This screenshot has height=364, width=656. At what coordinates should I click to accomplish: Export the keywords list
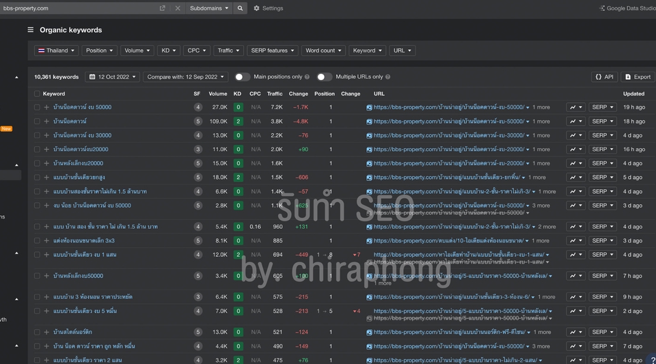(x=638, y=77)
